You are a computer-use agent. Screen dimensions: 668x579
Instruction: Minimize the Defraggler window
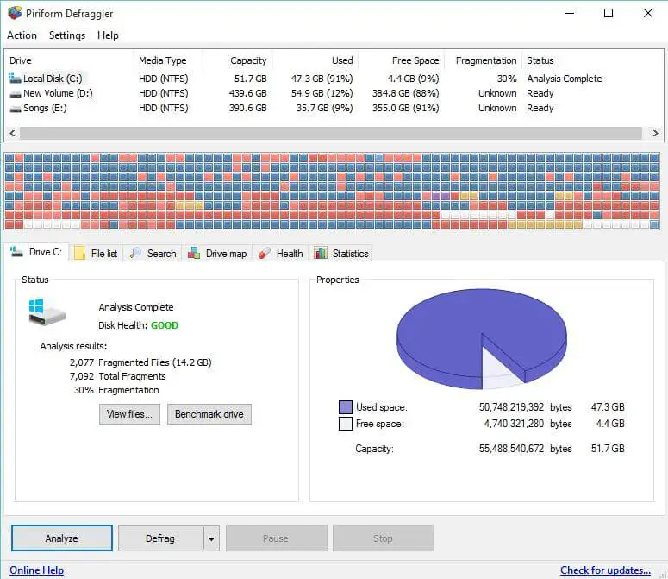[570, 13]
